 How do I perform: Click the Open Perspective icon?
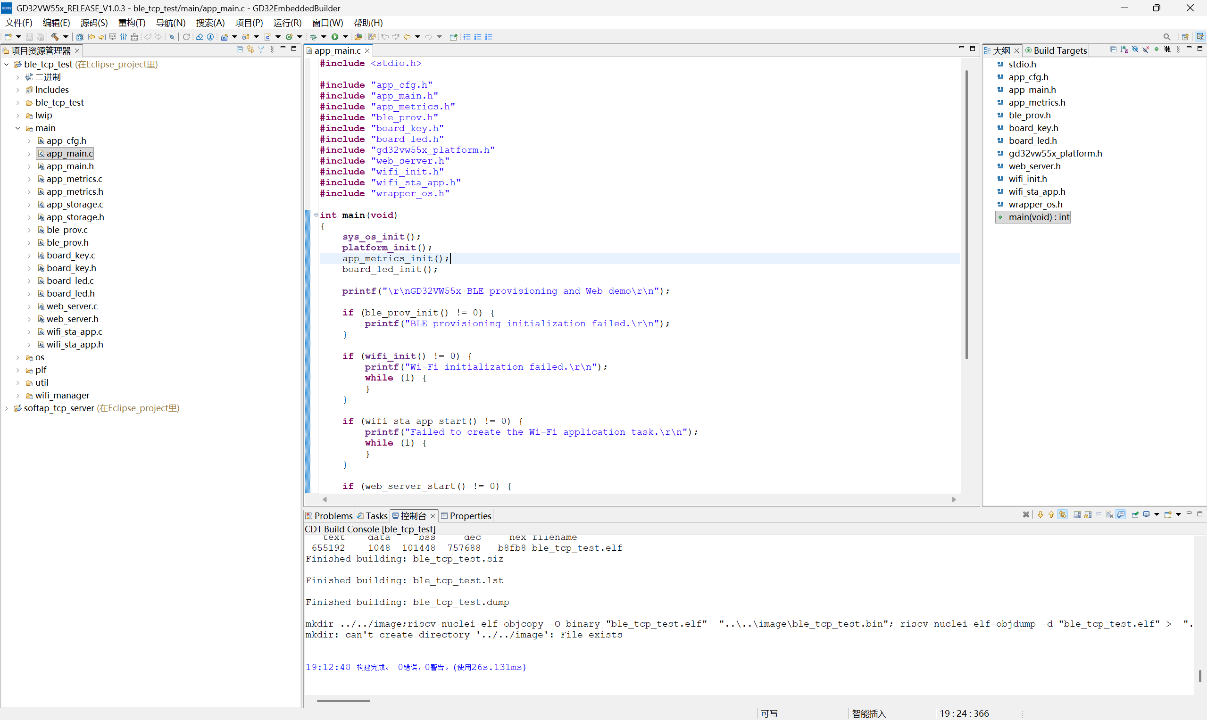pos(1185,37)
